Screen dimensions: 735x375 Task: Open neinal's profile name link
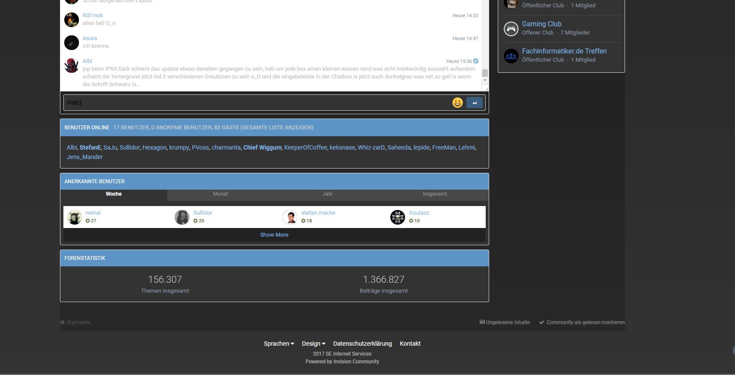pos(93,213)
